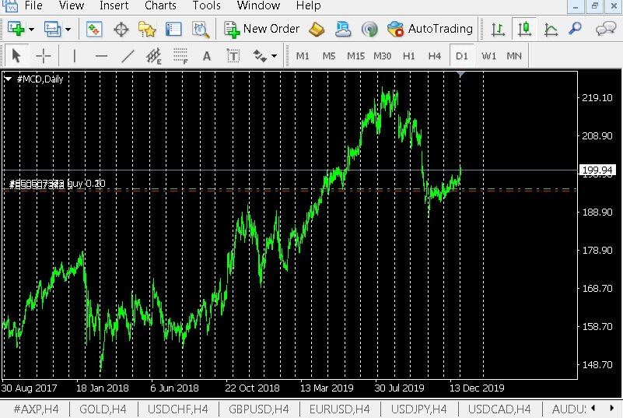Viewport: 623px width, 418px height.
Task: Select the Fibonacci retracement tool
Action: pyautogui.click(x=180, y=56)
